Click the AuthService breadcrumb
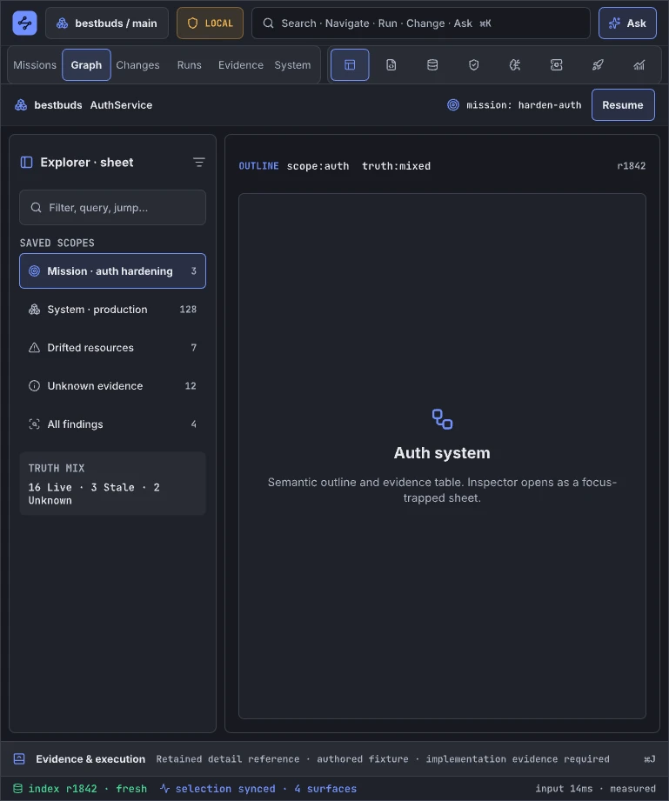 pos(121,104)
